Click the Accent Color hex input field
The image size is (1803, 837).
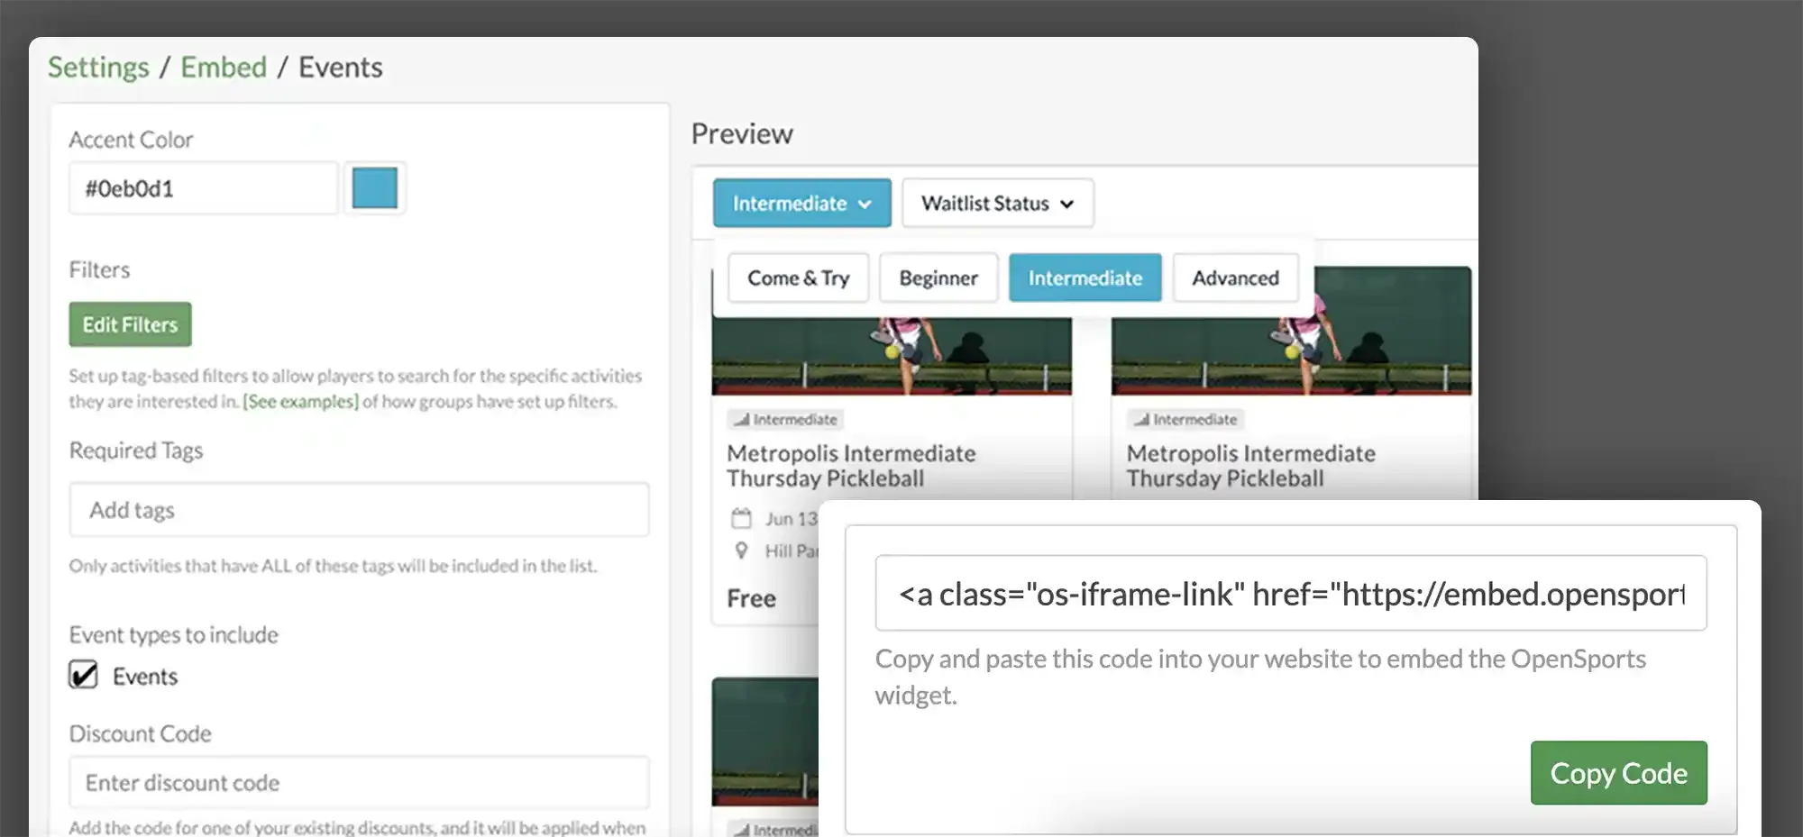pos(204,188)
